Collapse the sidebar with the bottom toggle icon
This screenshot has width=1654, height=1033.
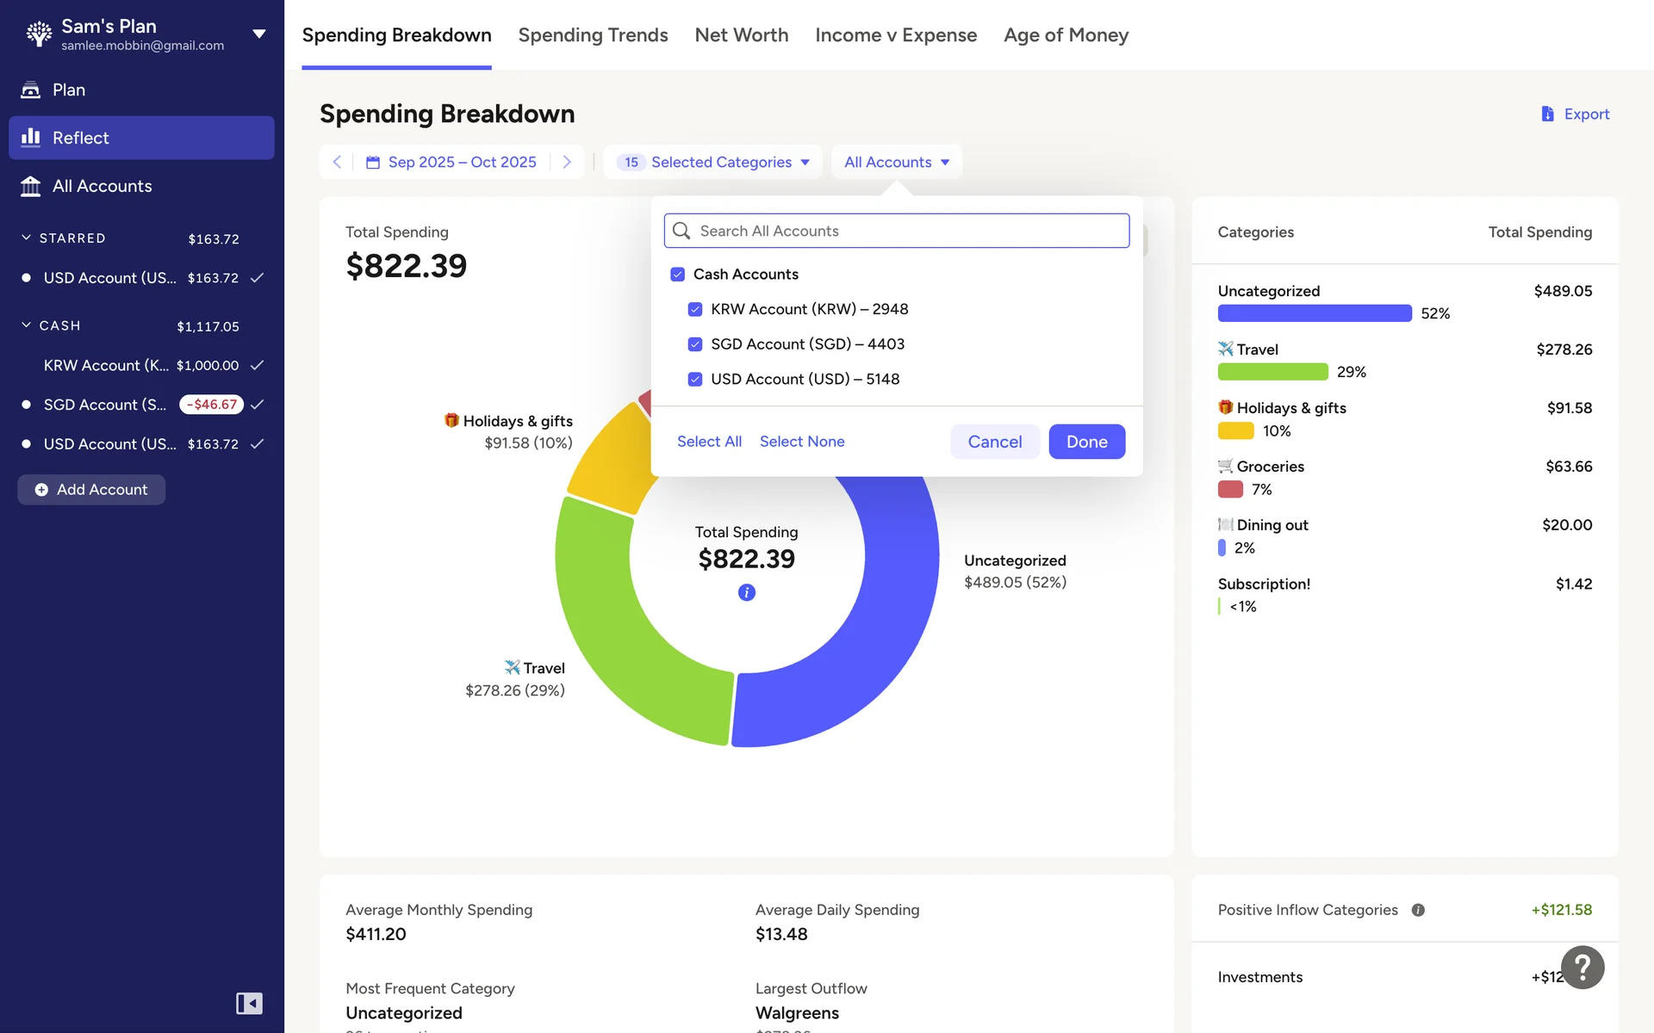pyautogui.click(x=249, y=1004)
